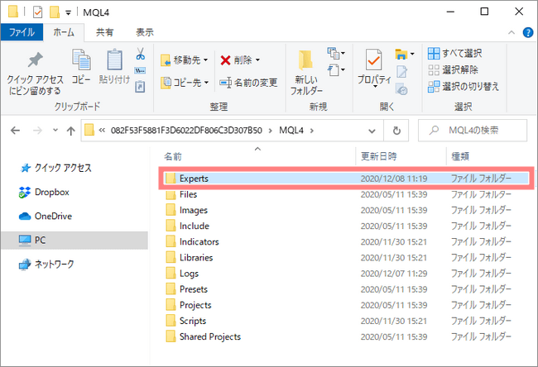Screen dimensions: 538x367
Task: Switch to the Home (ホーム) tab
Action: point(64,32)
